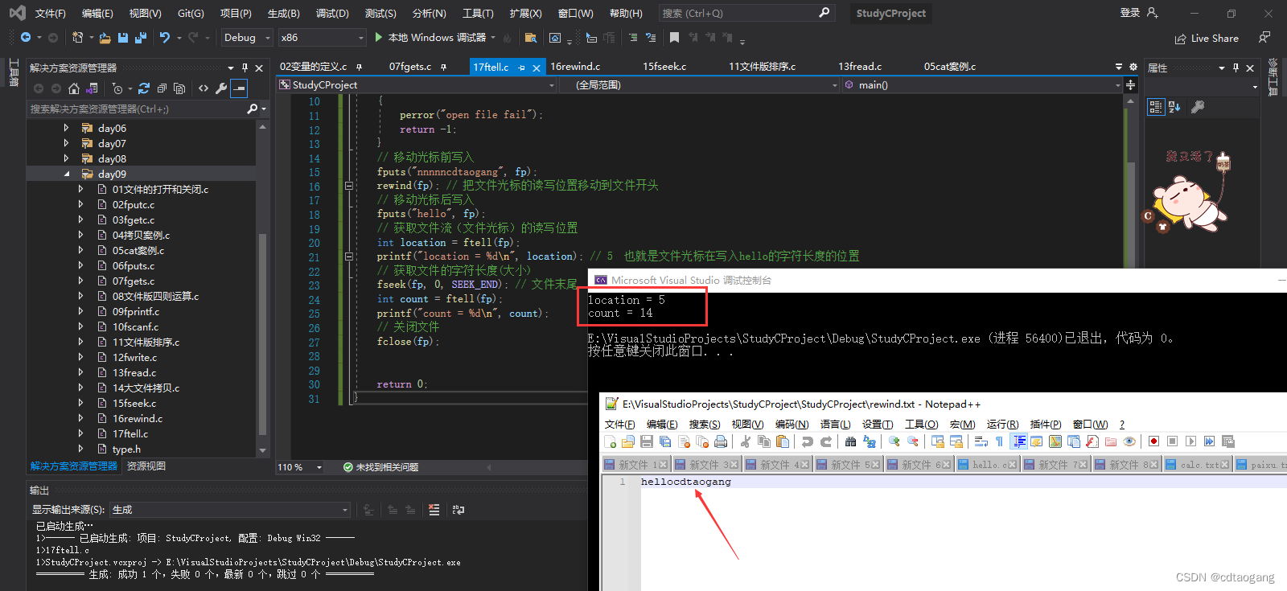Click the Open File folder icon in Visual Studio
Viewport: 1287px width, 591px height.
point(105,38)
